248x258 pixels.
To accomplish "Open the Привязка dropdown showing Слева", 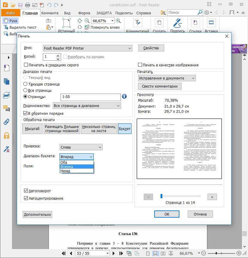I will coord(81,147).
